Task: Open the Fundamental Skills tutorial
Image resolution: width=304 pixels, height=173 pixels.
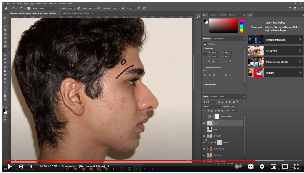Action: 276,40
